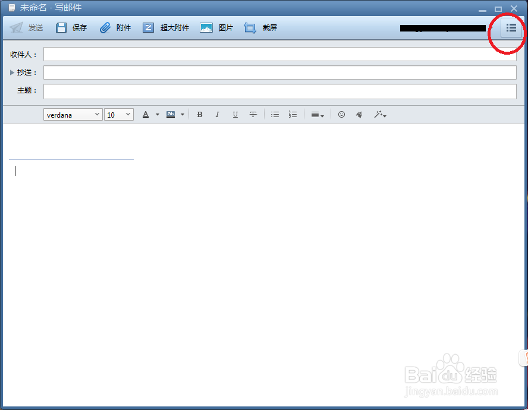Apply text highlight color (ab icon)
The height and width of the screenshot is (410, 528).
pos(171,115)
